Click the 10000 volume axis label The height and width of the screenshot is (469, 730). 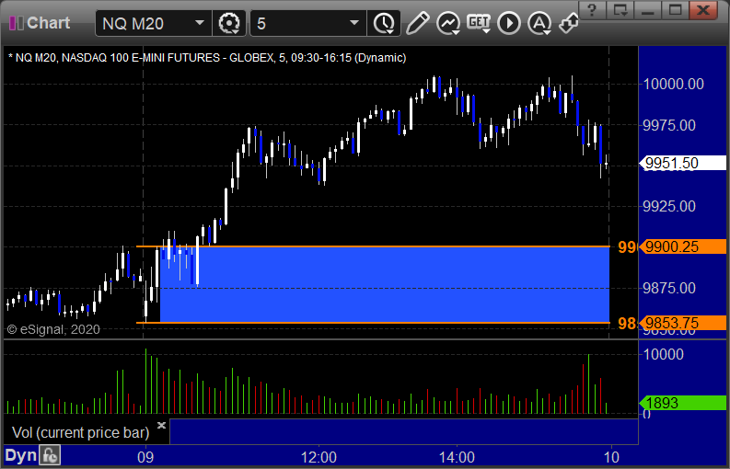pos(664,354)
